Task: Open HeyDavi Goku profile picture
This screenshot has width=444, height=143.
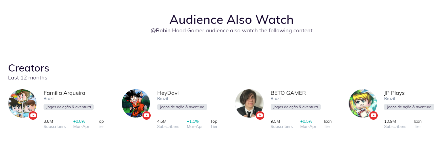Action: (x=135, y=102)
